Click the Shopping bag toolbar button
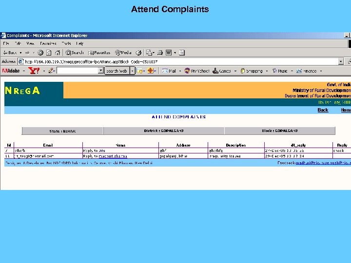 click(x=252, y=71)
